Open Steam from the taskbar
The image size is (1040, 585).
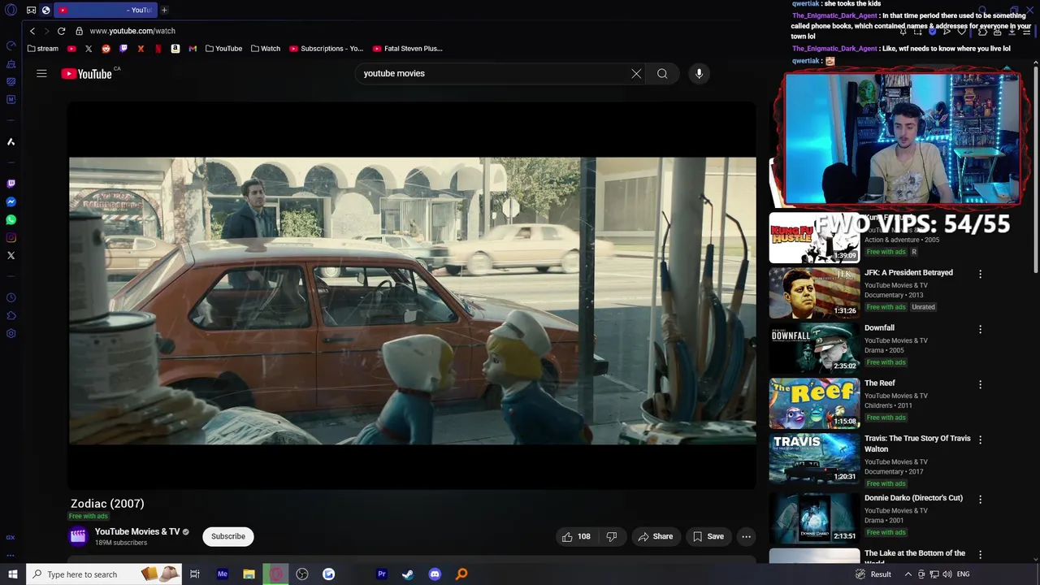click(x=408, y=574)
